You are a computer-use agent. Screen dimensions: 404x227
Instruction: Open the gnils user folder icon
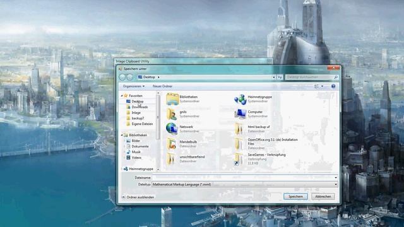[172, 114]
